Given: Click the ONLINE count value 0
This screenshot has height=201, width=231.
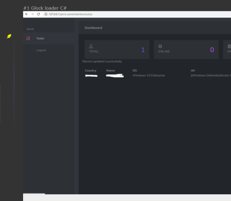Looking at the screenshot, I should (212, 50).
